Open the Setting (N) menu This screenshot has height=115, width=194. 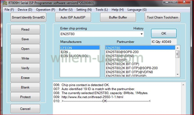click(84, 10)
